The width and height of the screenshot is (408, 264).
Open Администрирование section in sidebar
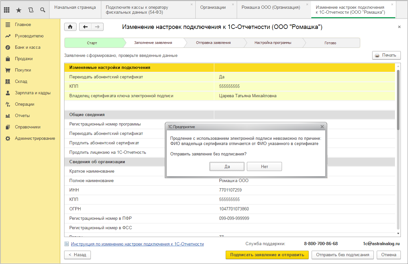[35, 139]
